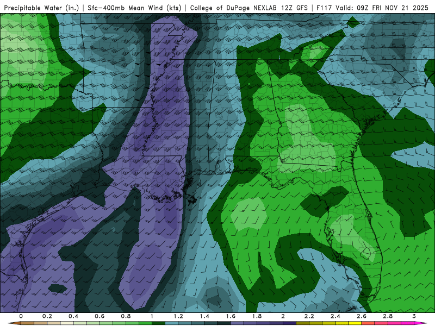Click the '2.8' colorbar label

388,316
